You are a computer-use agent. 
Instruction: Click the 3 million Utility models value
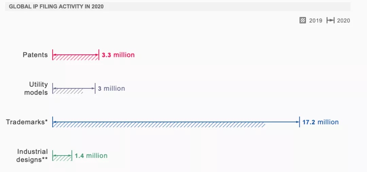point(111,89)
